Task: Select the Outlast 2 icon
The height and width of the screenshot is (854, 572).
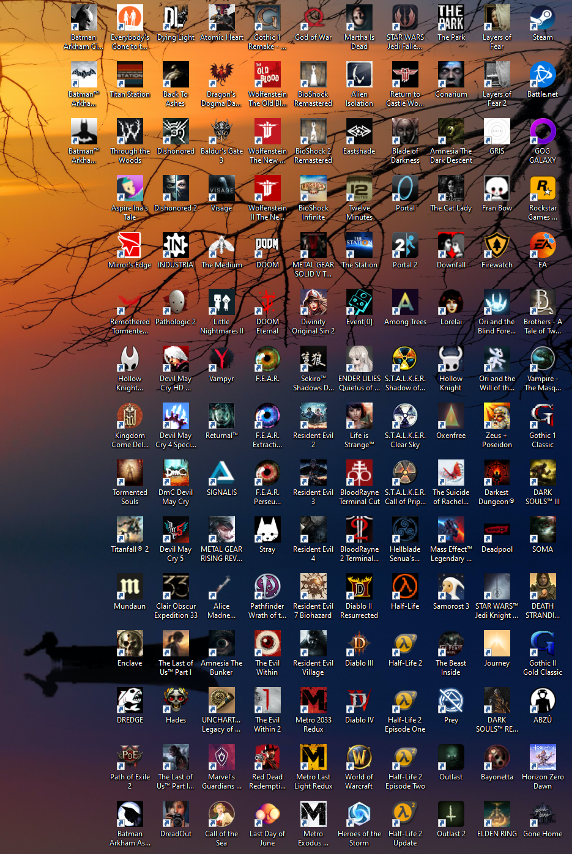Action: click(x=451, y=814)
